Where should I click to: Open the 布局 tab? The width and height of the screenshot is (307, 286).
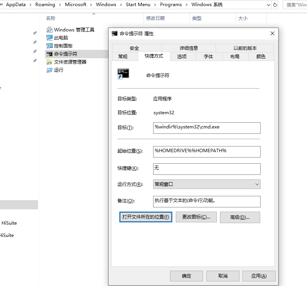click(x=235, y=56)
